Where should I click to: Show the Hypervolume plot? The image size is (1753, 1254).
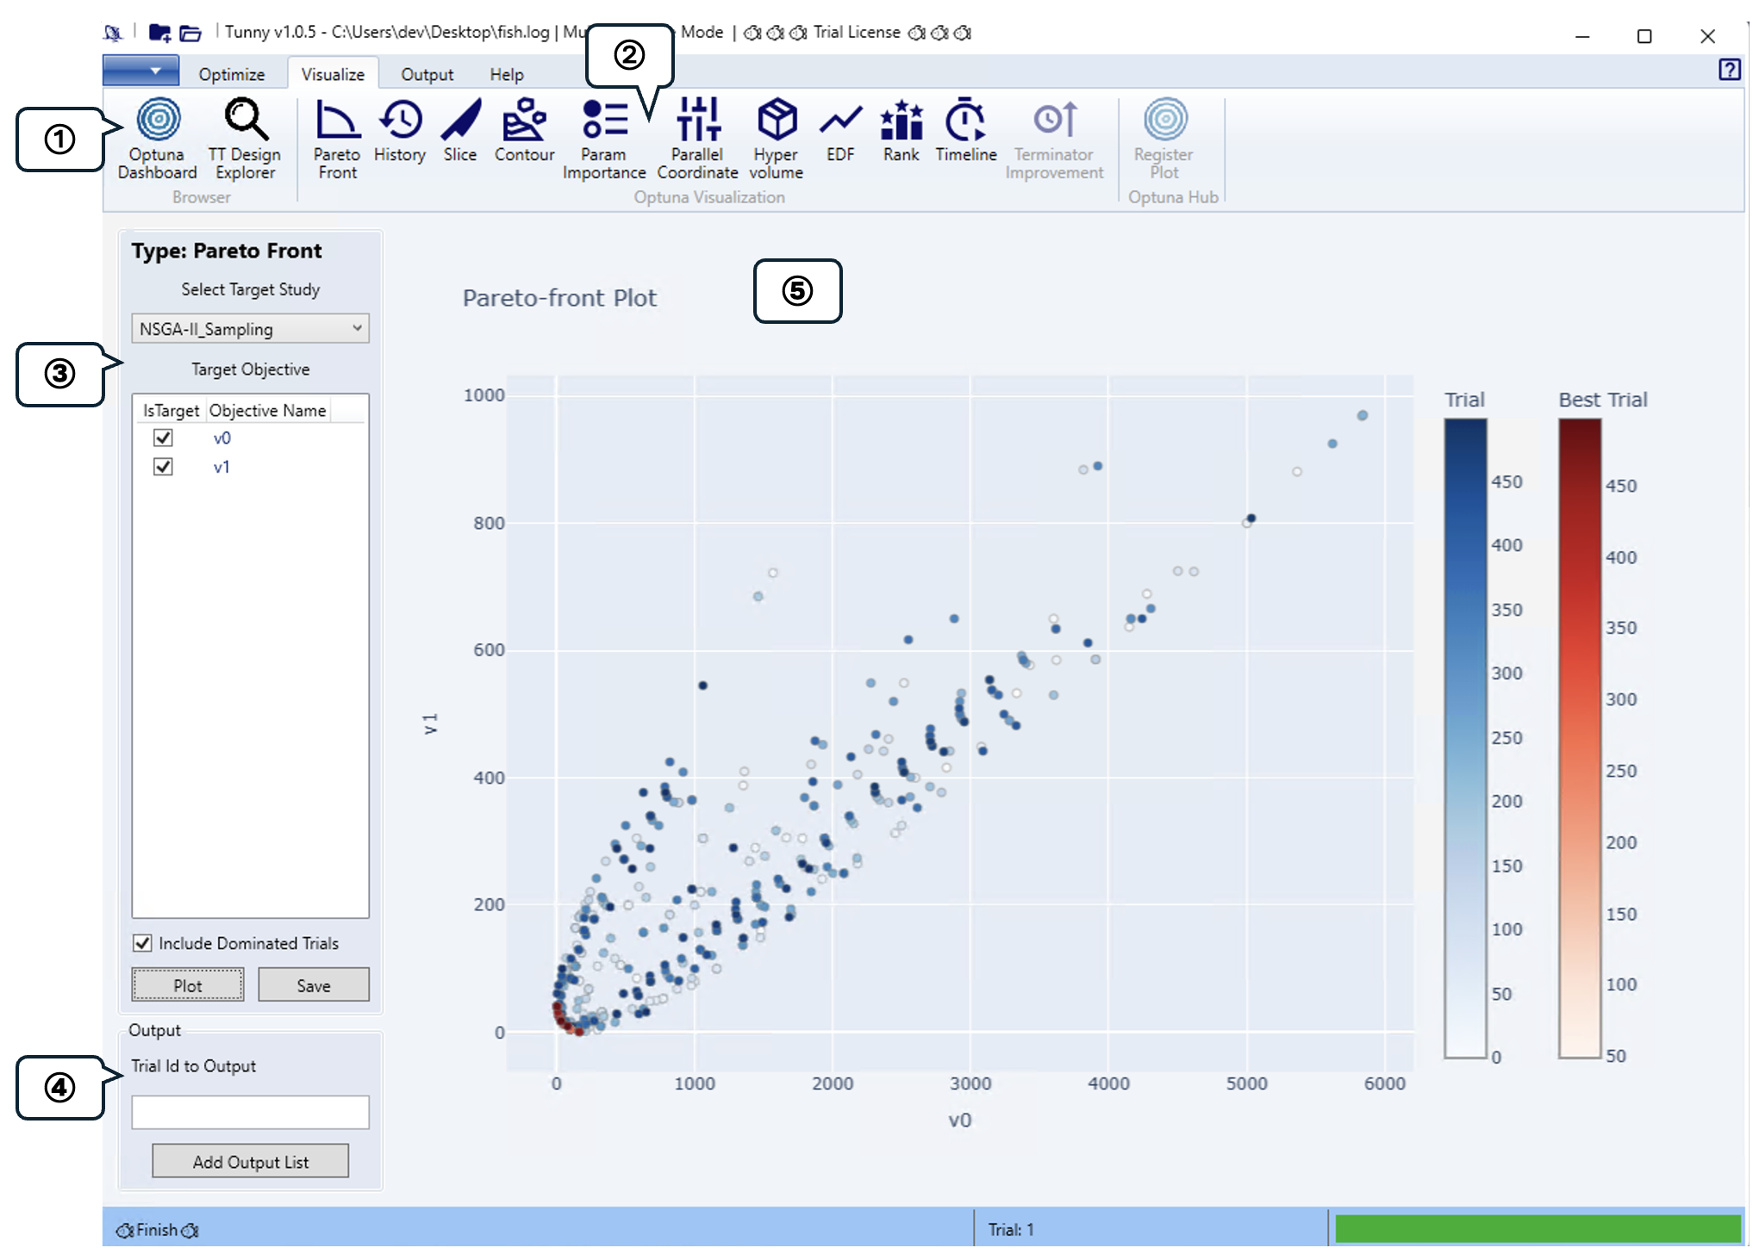pos(776,139)
